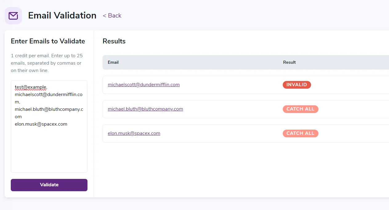This screenshot has width=389, height=210.
Task: Select the Email column header
Action: coord(113,62)
